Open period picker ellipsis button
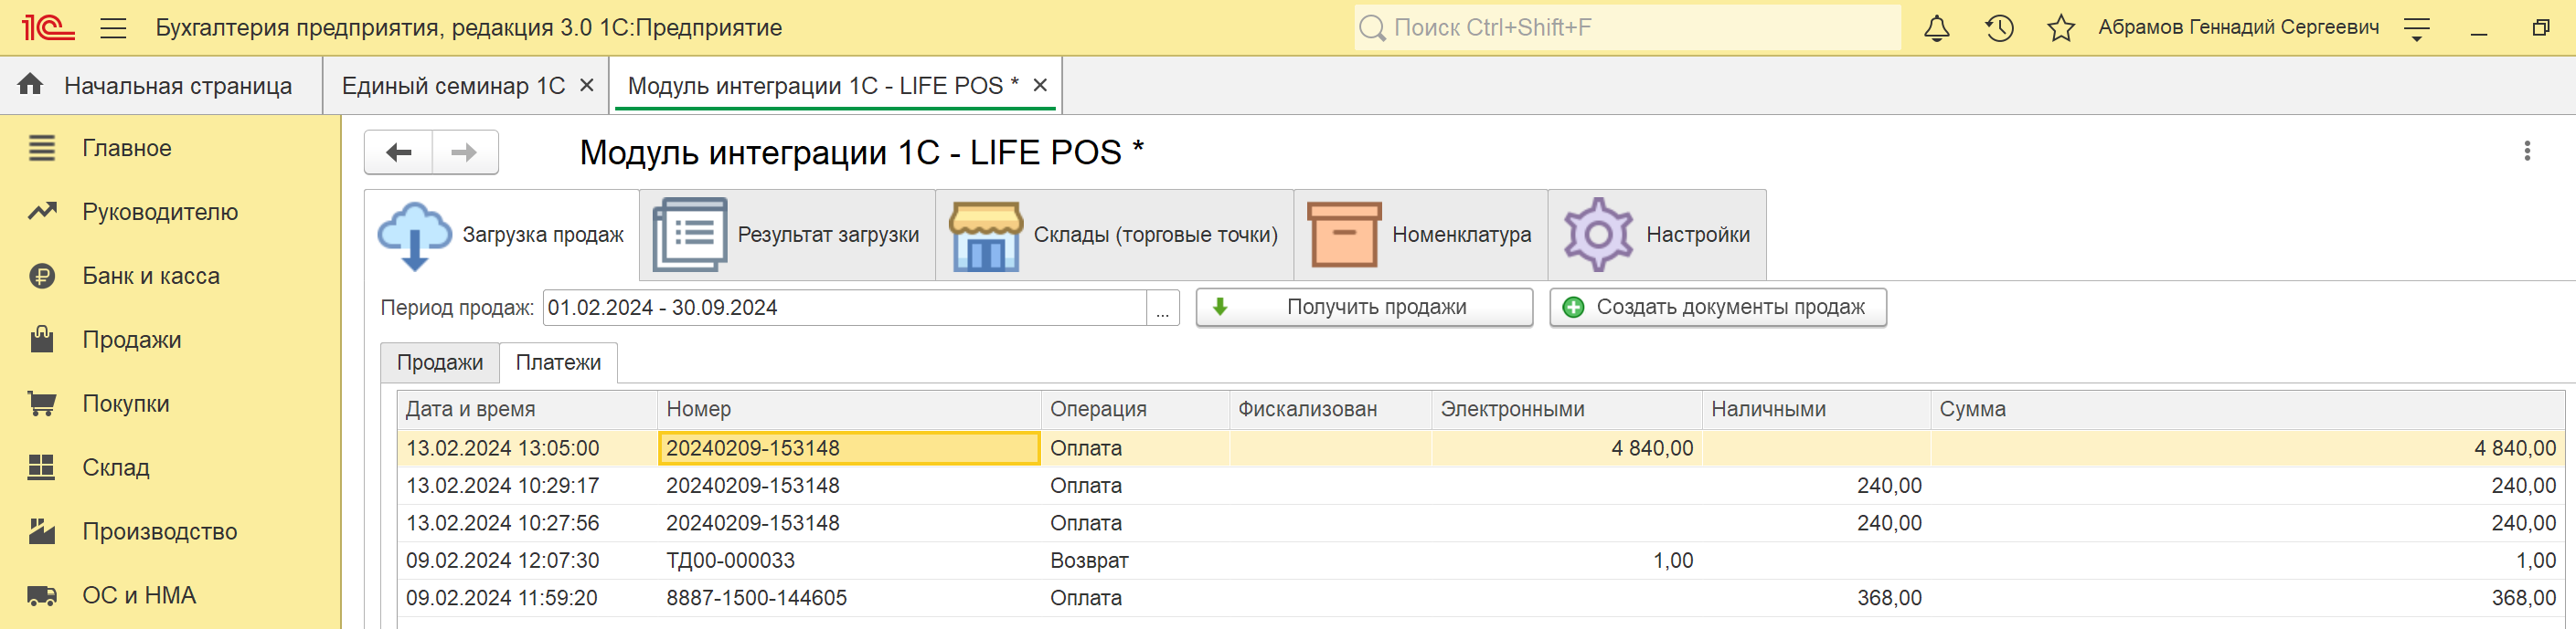Image resolution: width=2576 pixels, height=629 pixels. pos(1162,309)
